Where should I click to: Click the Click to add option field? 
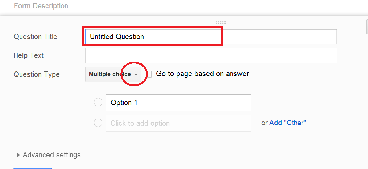[x=178, y=123]
